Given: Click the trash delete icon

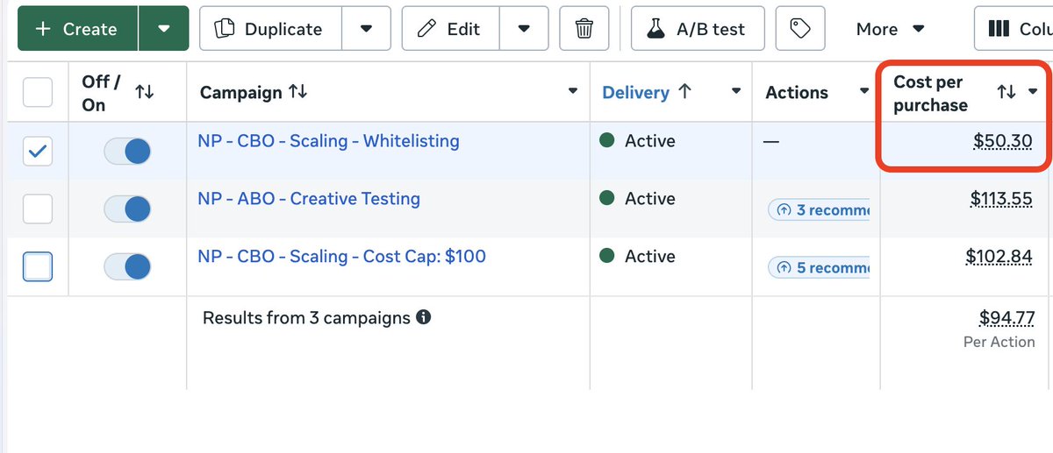Looking at the screenshot, I should pyautogui.click(x=584, y=29).
